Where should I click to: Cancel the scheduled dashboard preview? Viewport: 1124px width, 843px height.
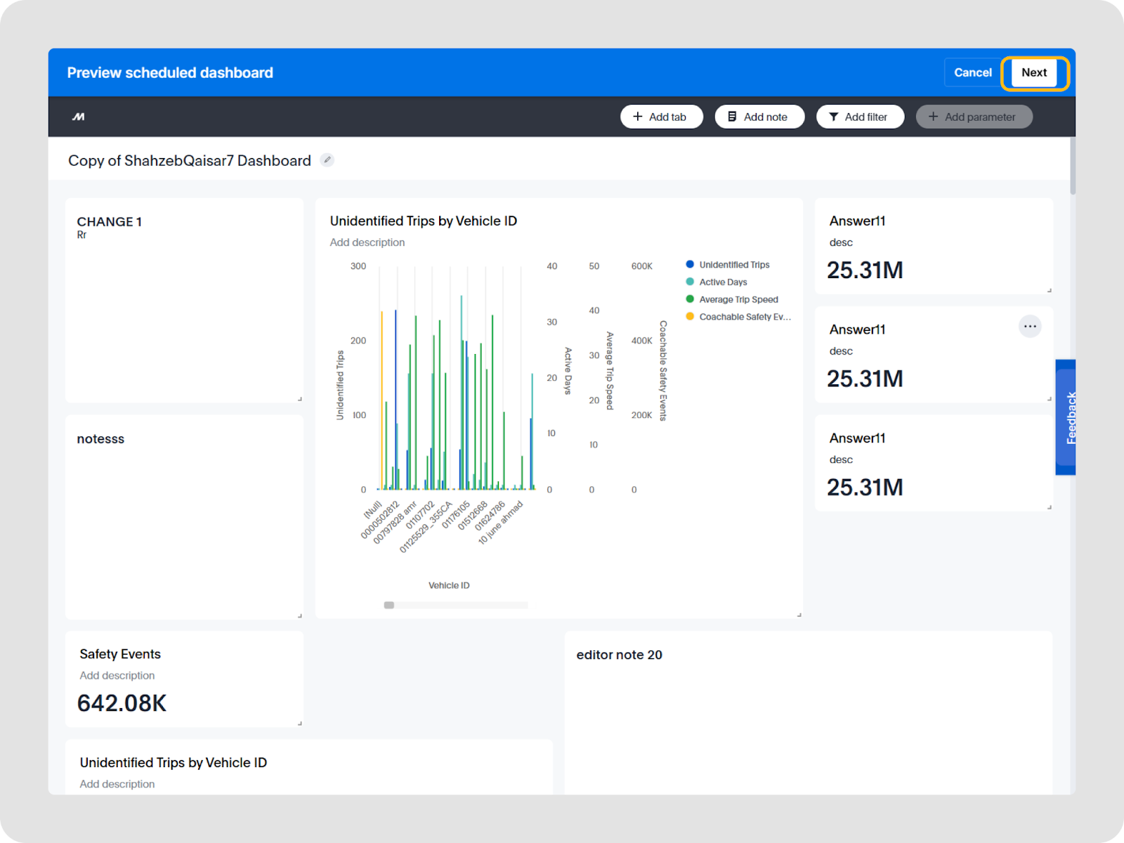tap(972, 73)
